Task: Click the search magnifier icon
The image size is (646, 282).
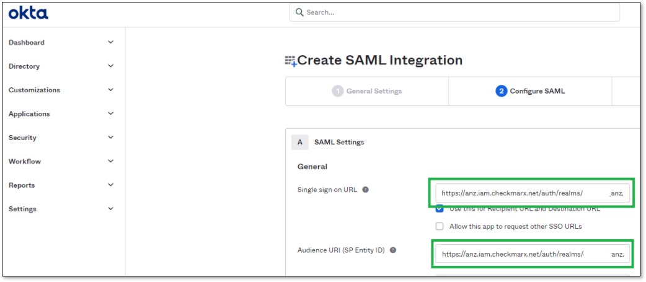Action: click(299, 12)
